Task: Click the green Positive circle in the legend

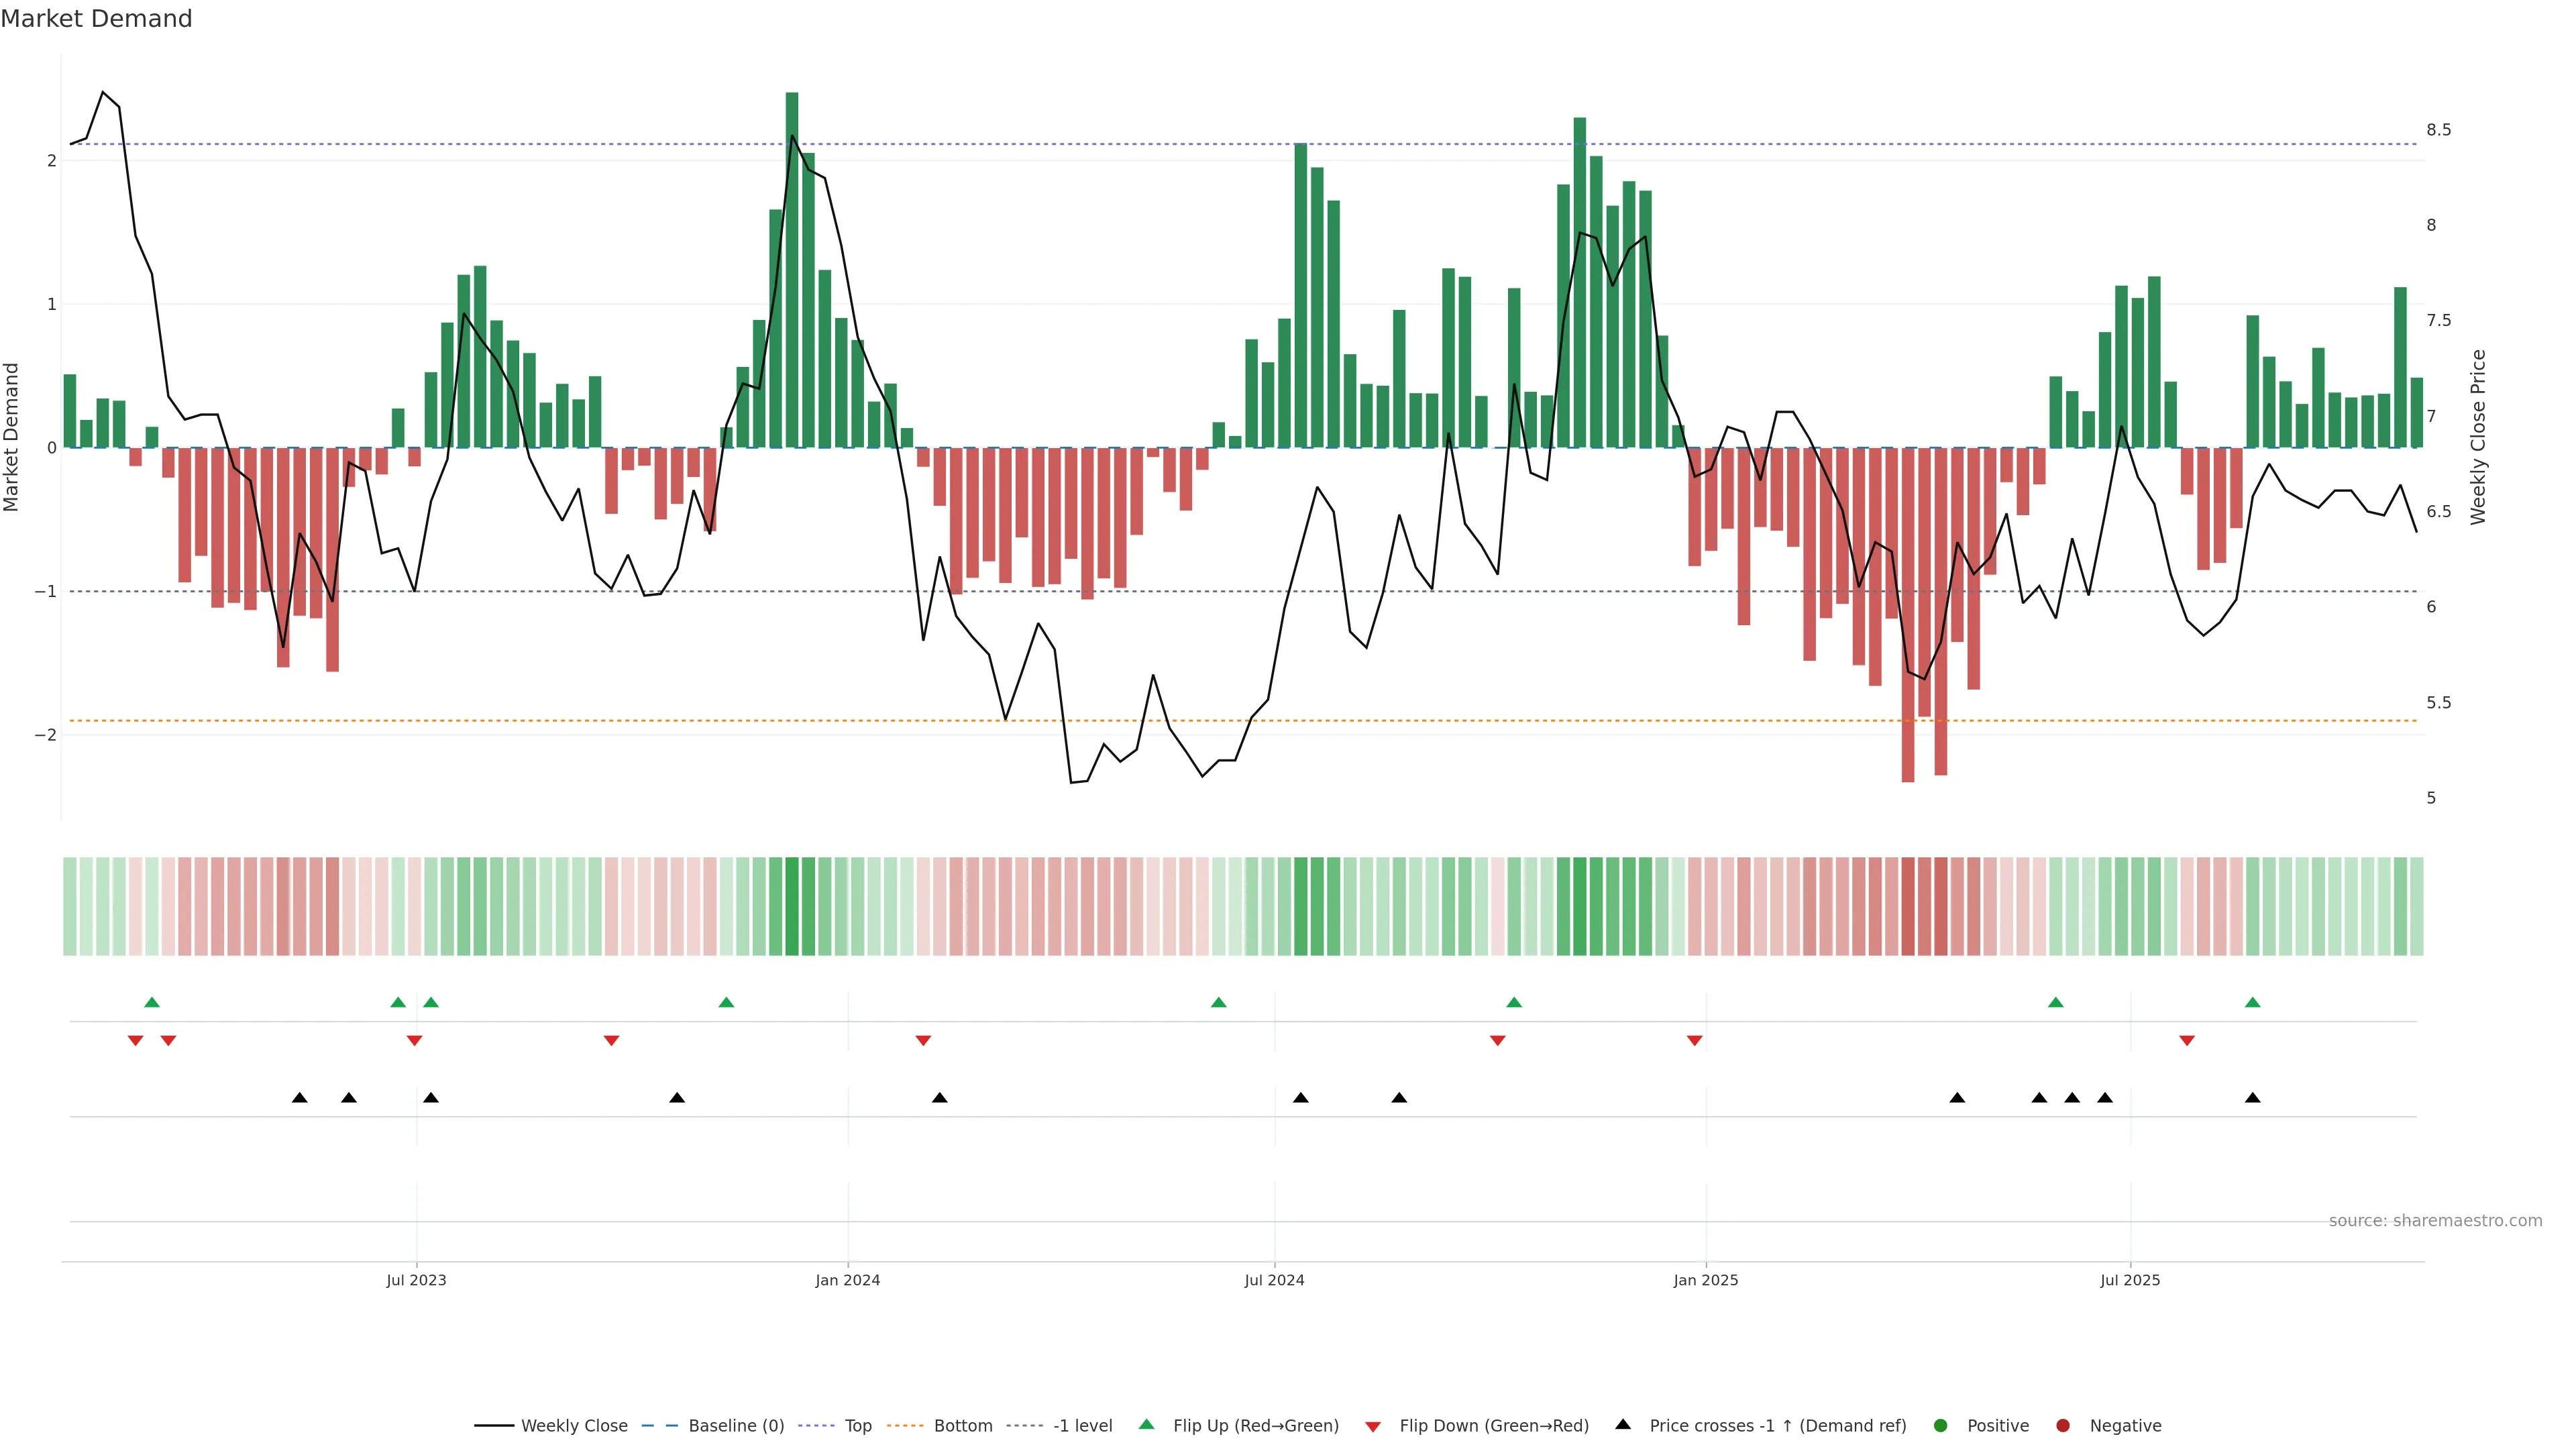Action: (x=1941, y=1425)
